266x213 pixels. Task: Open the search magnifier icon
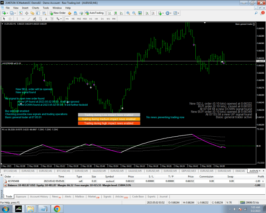(256, 13)
